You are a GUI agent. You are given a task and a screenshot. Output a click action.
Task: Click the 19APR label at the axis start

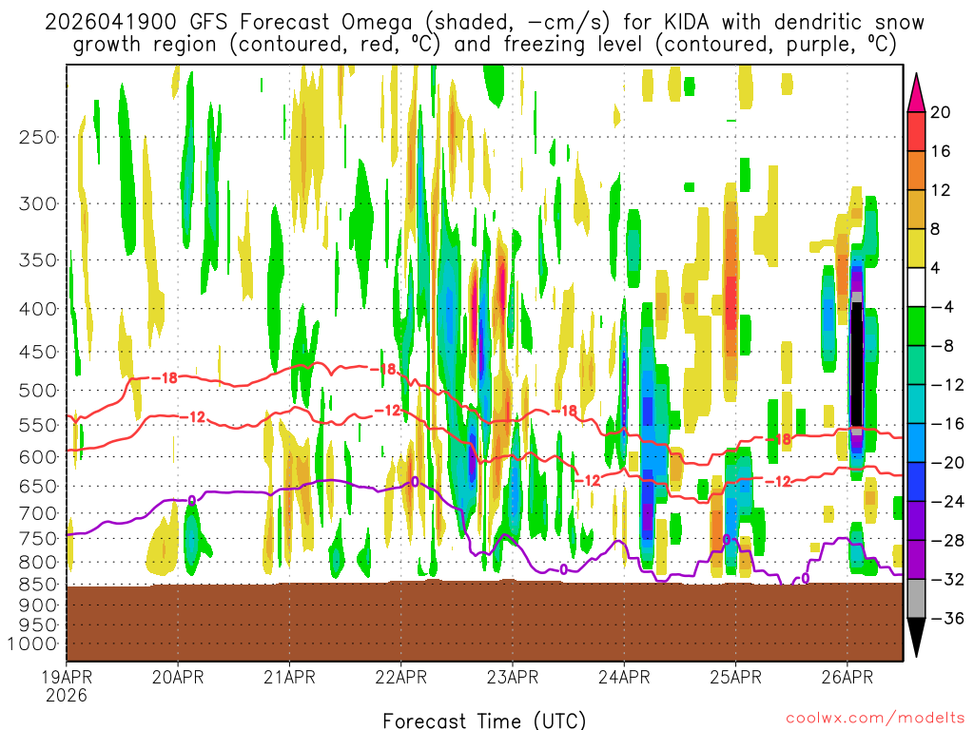(66, 677)
